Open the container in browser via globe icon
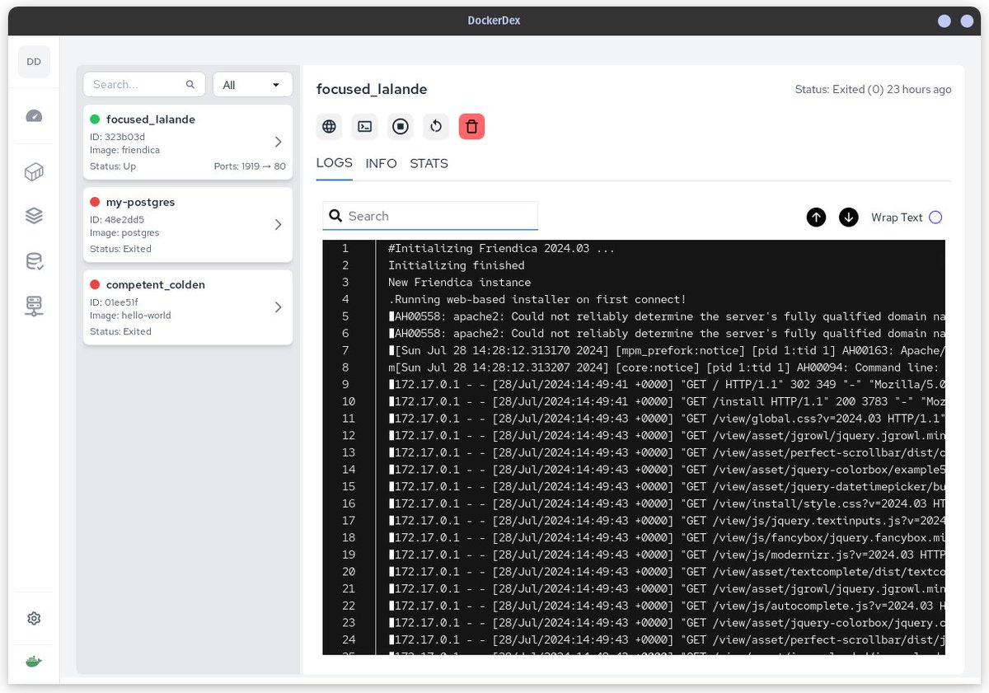This screenshot has width=989, height=693. click(329, 126)
